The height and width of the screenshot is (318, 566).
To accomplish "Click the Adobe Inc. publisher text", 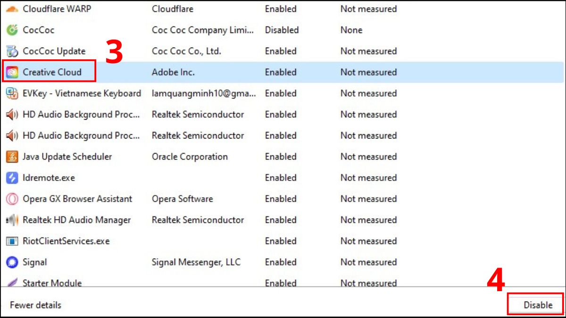I will pyautogui.click(x=173, y=73).
